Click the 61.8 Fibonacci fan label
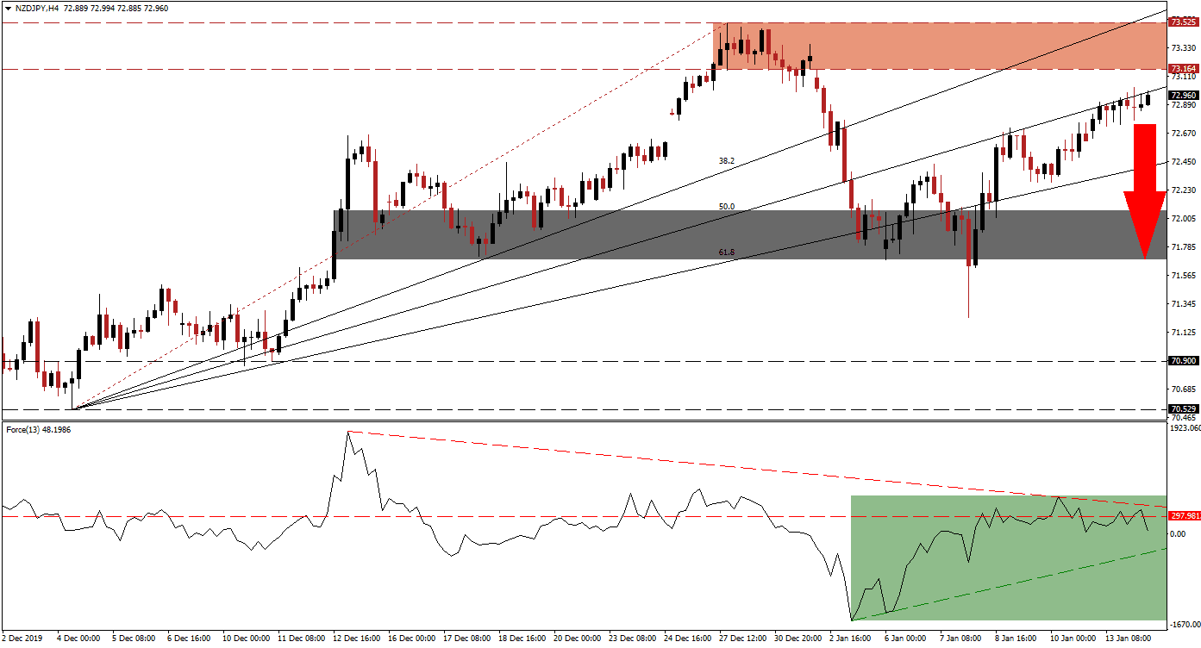 [727, 252]
